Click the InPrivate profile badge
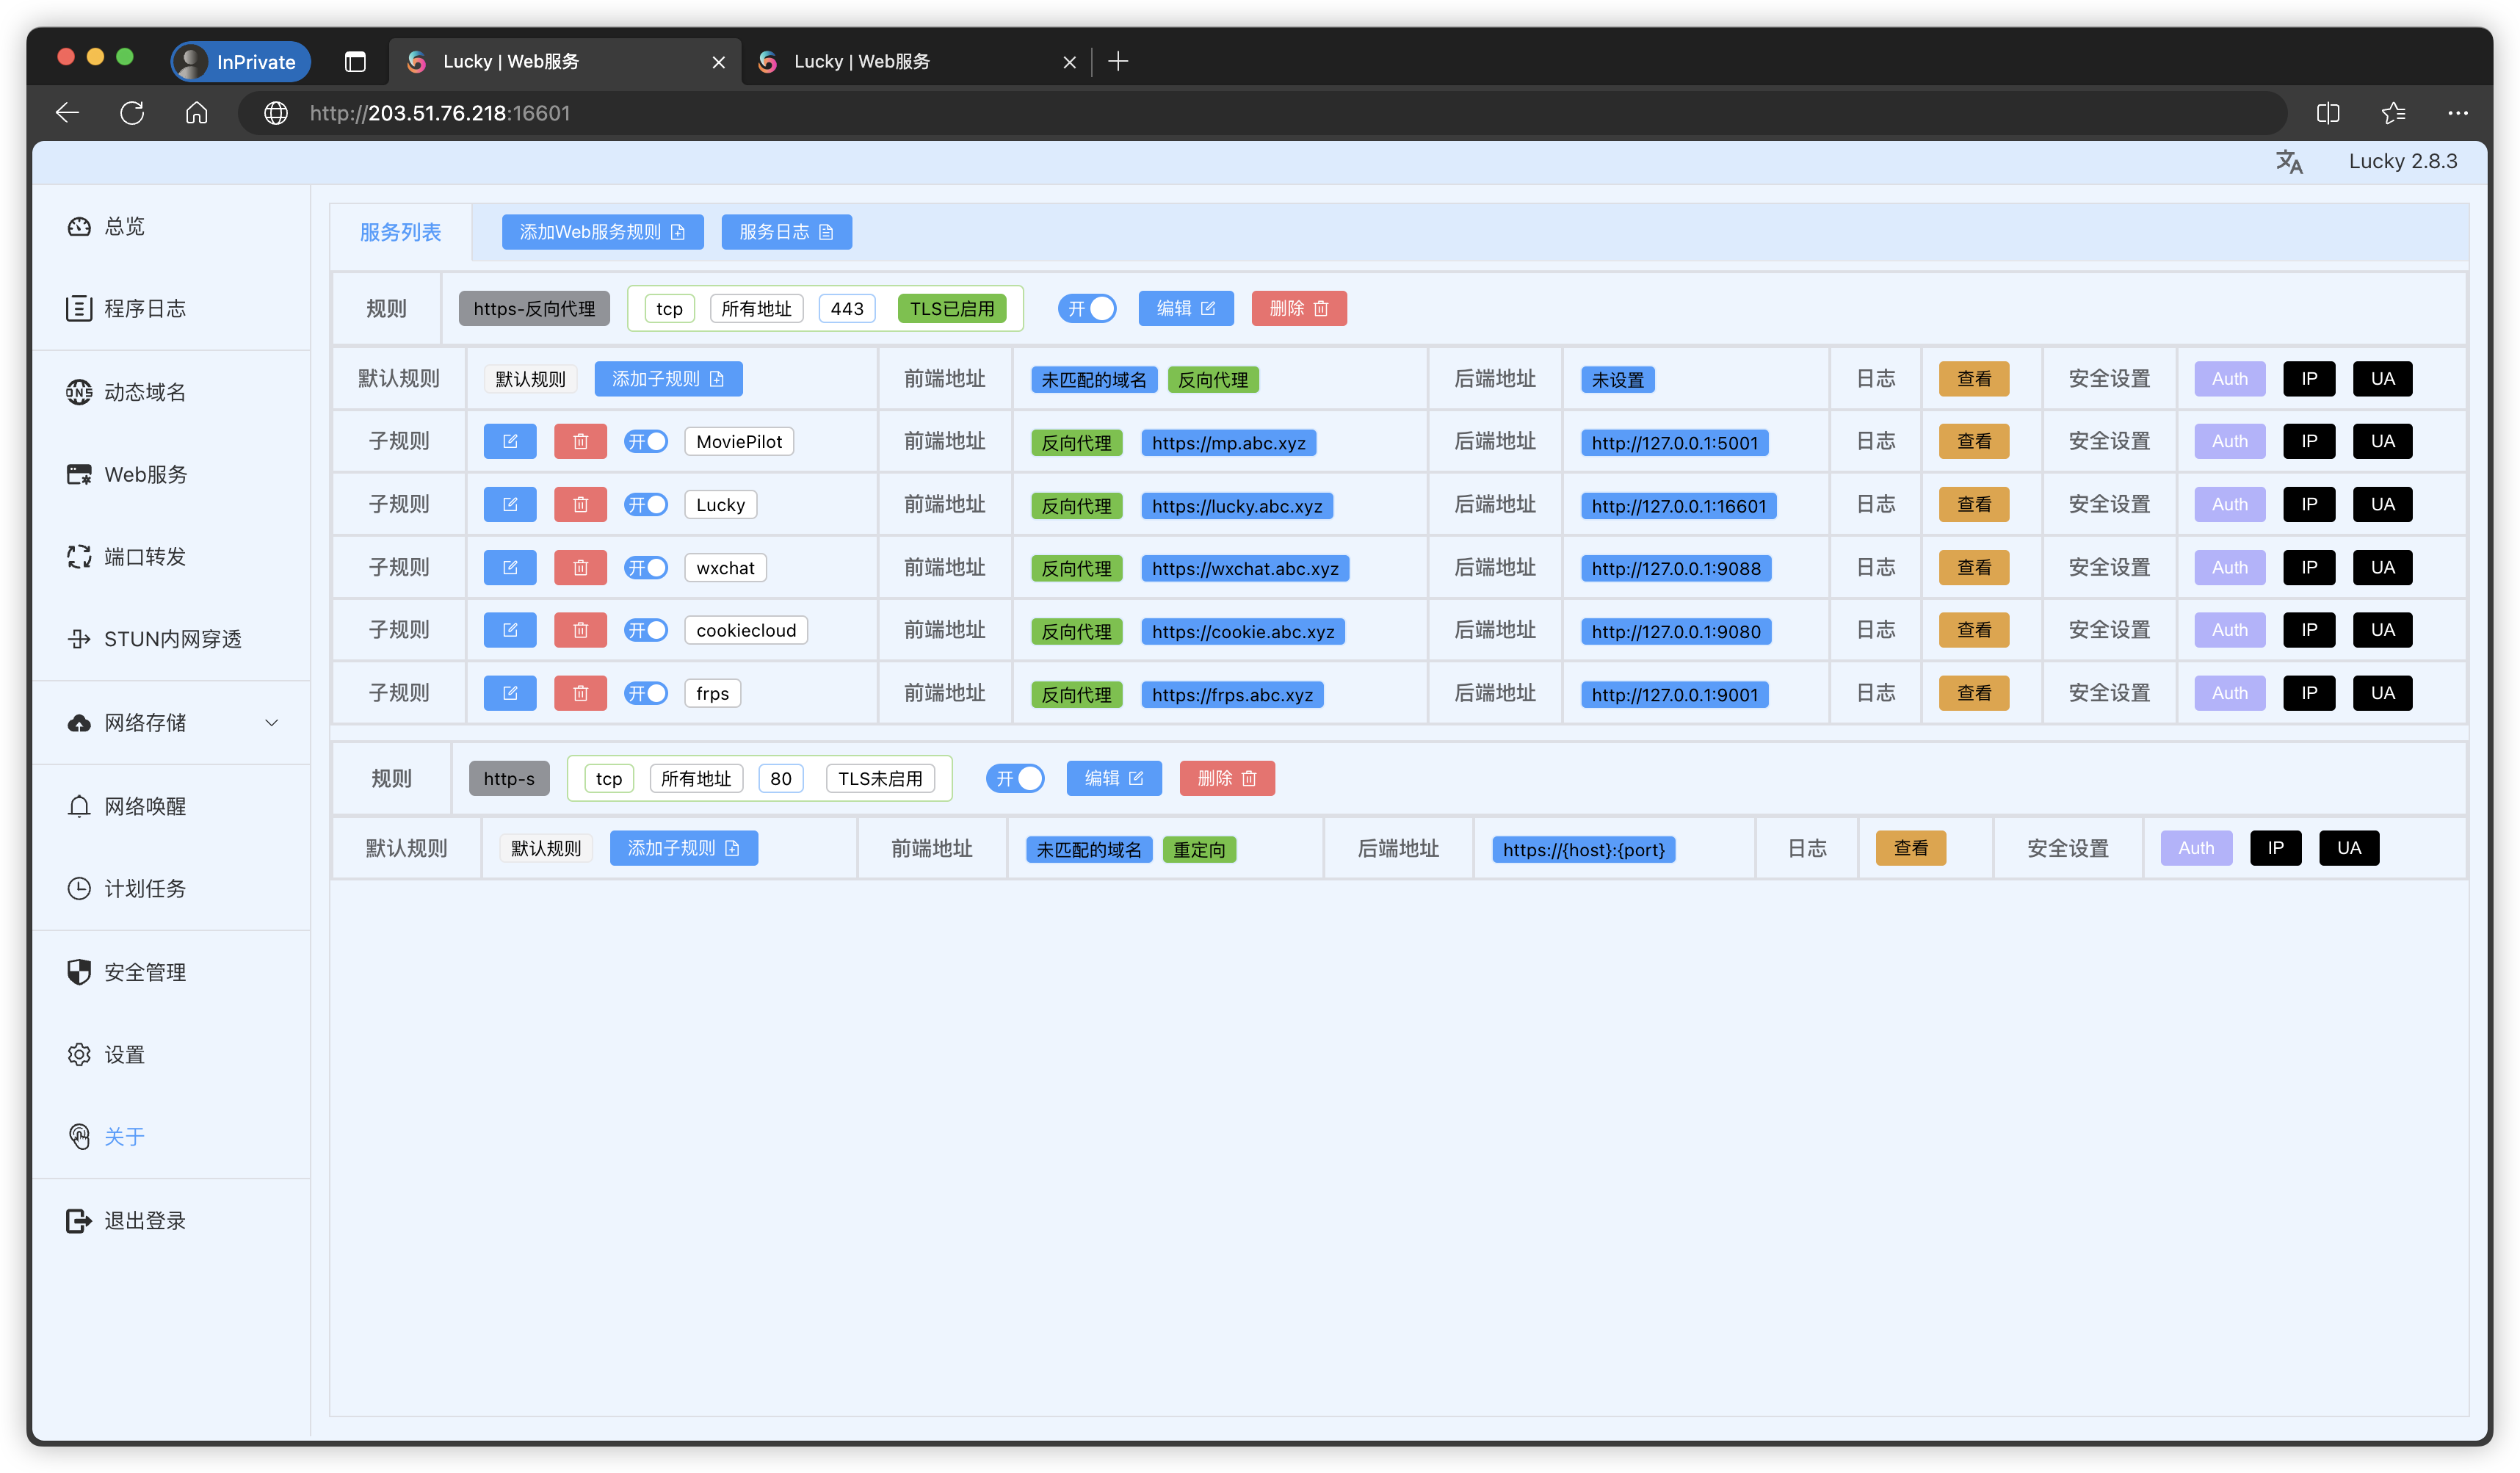Screen dimensions: 2520x1473 (241, 62)
